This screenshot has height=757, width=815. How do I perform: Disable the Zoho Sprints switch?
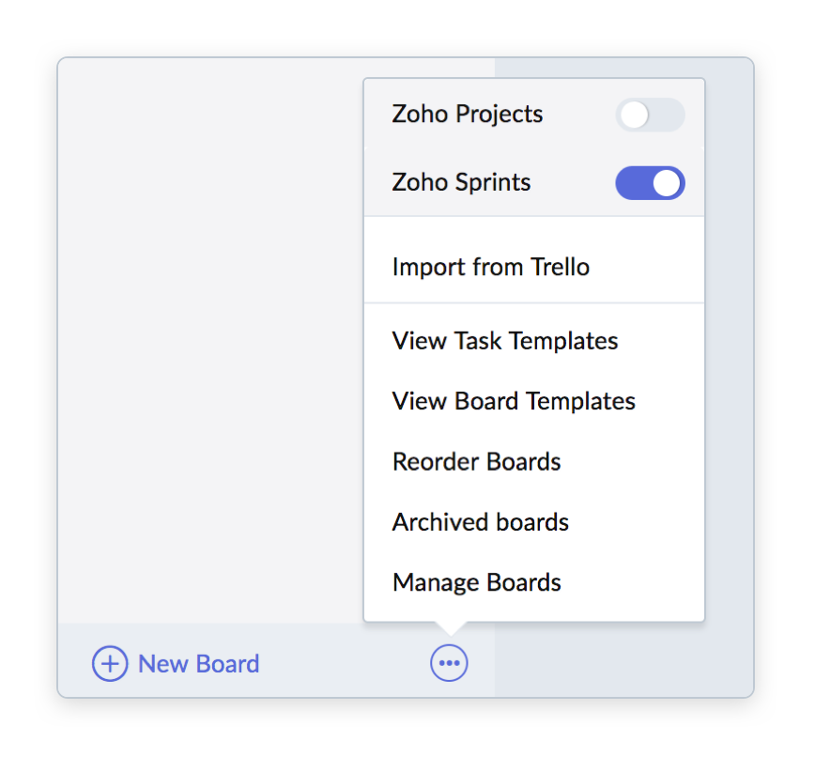coord(650,182)
